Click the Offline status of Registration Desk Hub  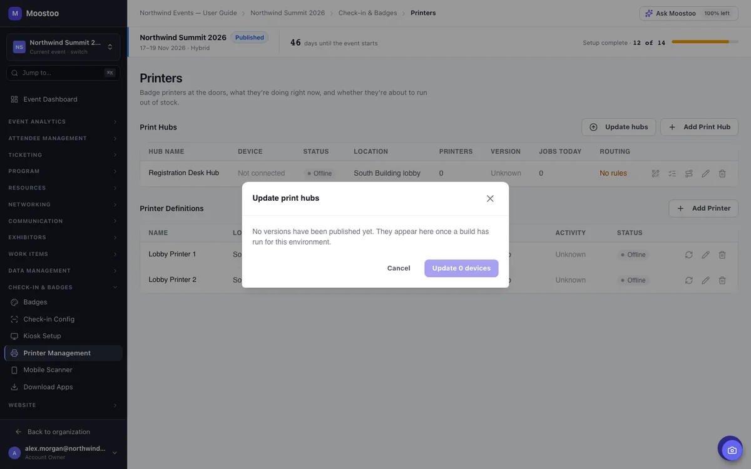pos(320,173)
